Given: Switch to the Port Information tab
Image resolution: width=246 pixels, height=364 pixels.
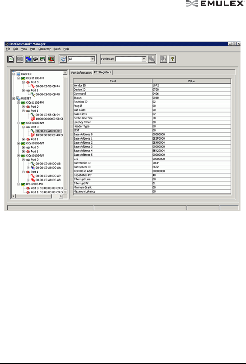Looking at the screenshot, I should [x=81, y=73].
